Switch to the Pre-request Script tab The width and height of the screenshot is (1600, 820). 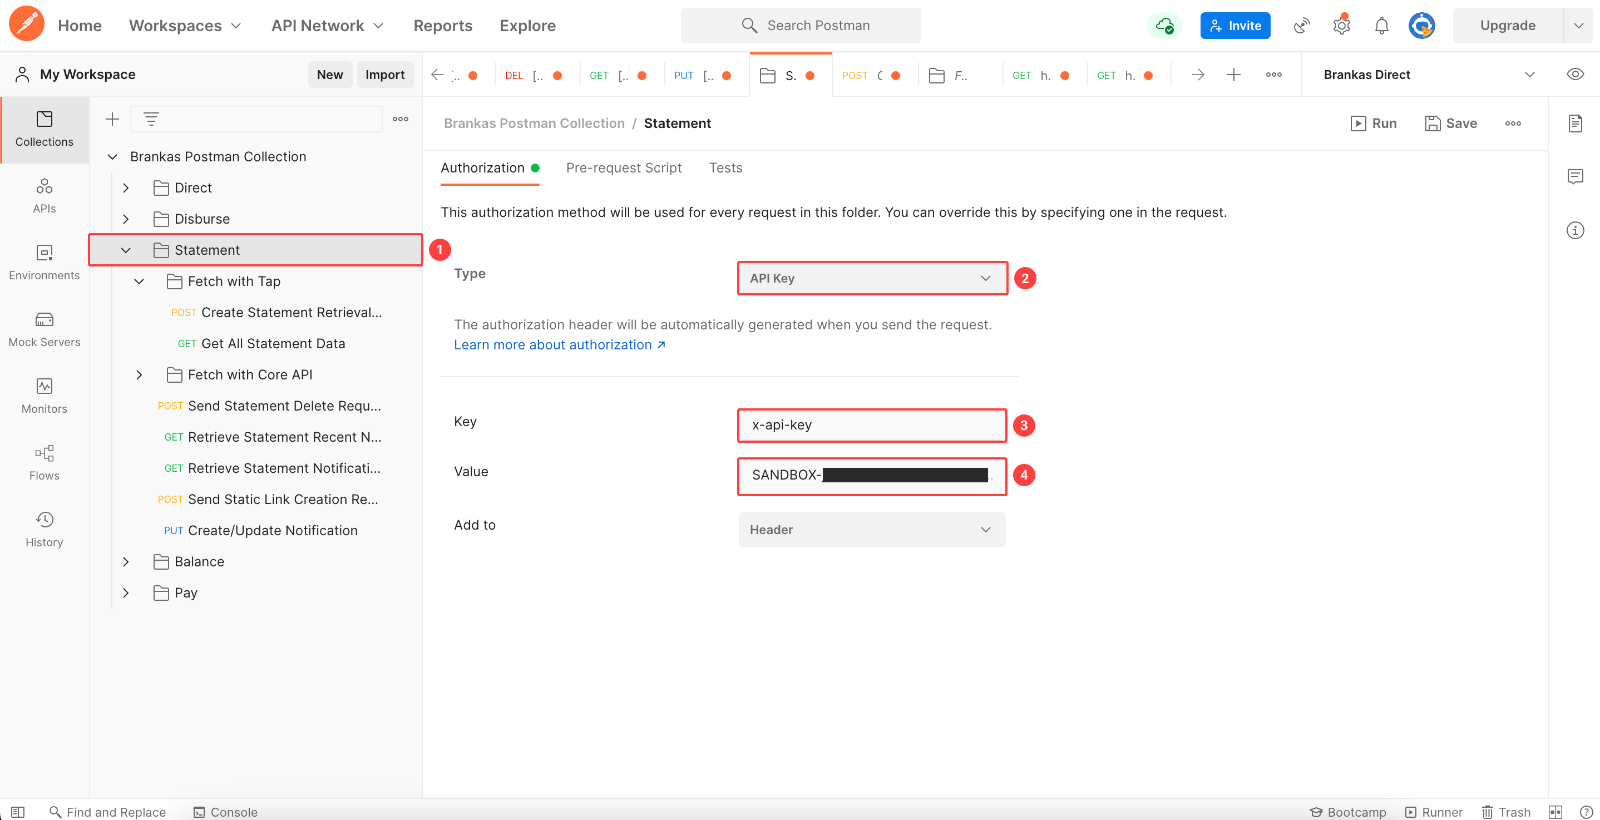pyautogui.click(x=624, y=168)
